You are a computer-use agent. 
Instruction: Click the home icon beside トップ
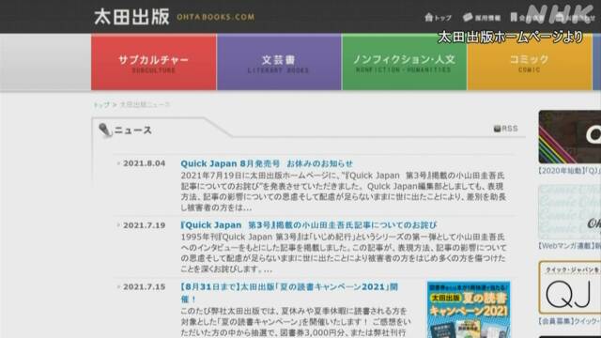(428, 17)
